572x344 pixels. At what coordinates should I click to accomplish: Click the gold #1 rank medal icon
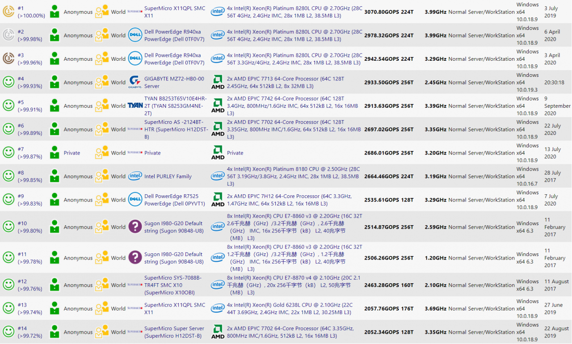click(8, 12)
